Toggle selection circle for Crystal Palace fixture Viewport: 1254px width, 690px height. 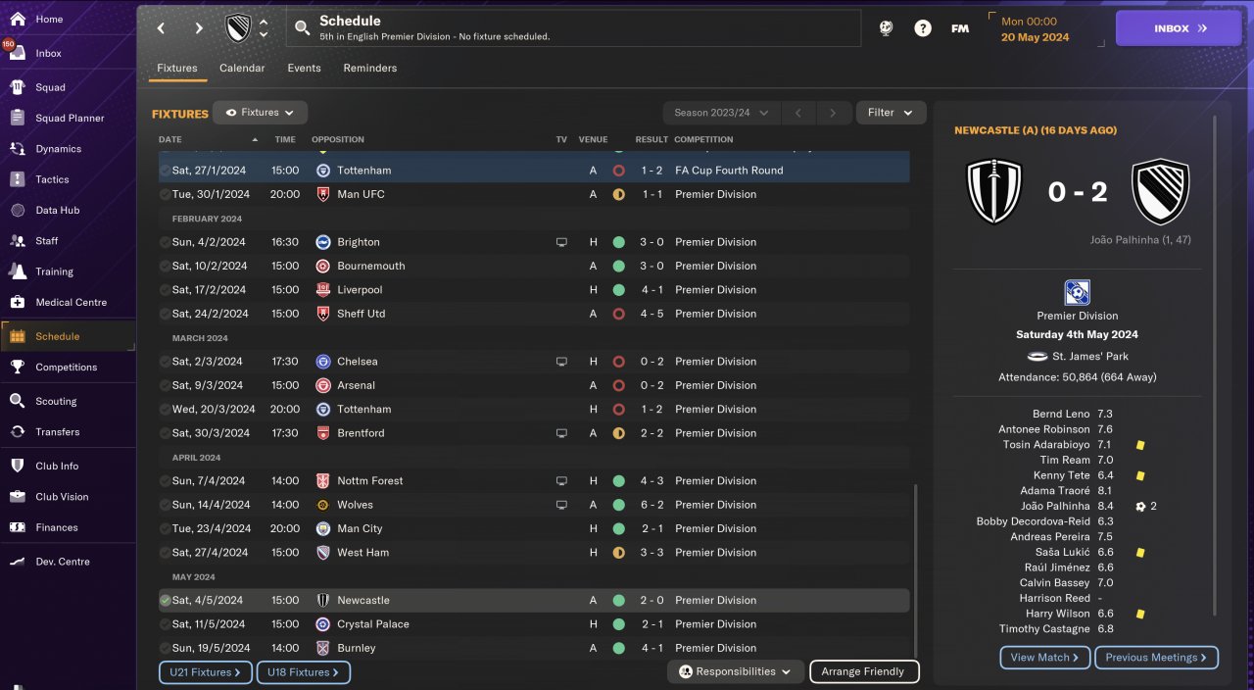tap(165, 624)
